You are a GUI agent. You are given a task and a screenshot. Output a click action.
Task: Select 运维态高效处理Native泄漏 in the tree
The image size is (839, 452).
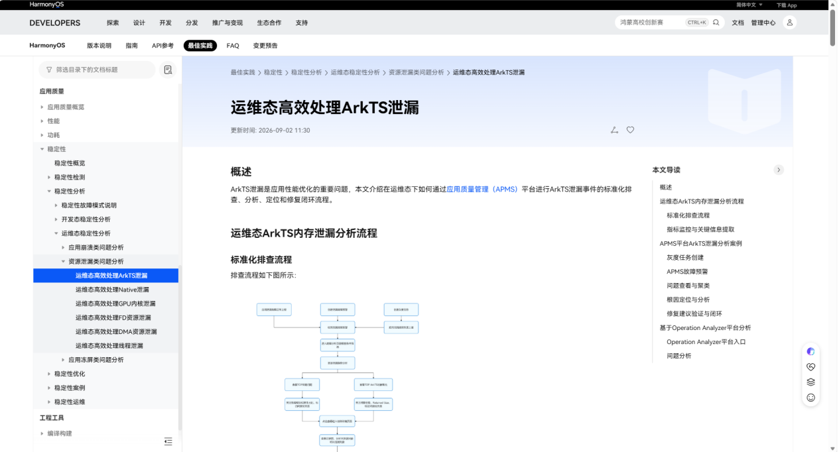point(112,290)
